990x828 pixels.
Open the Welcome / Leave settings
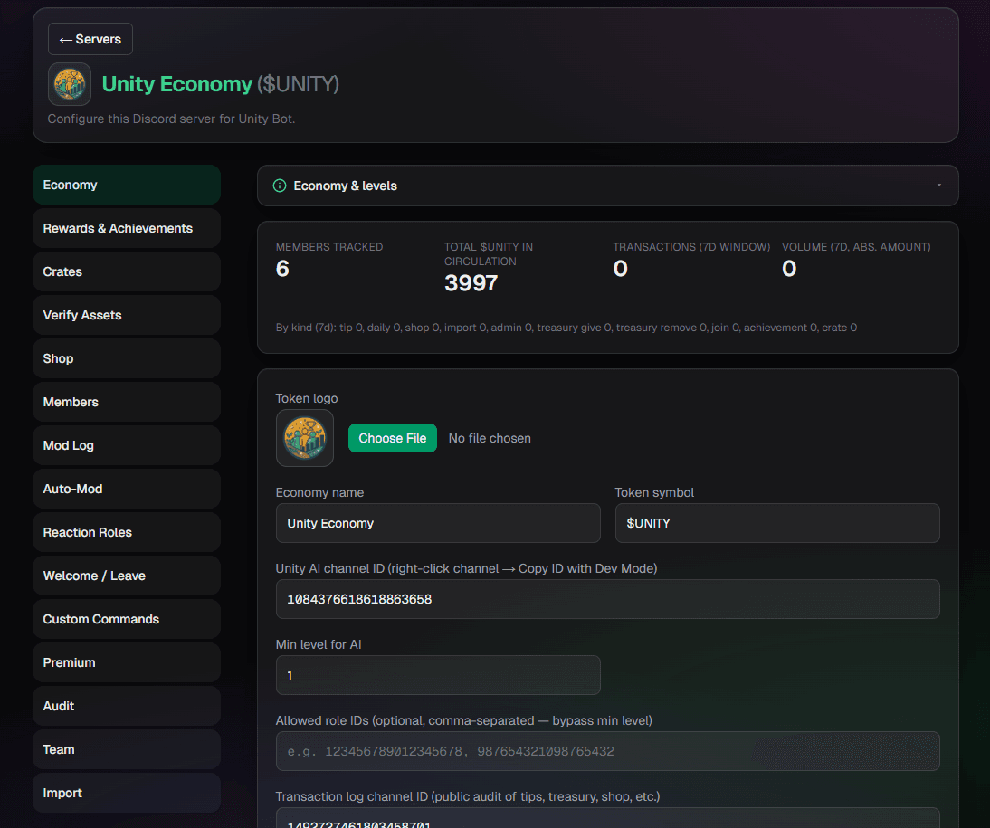(x=127, y=576)
